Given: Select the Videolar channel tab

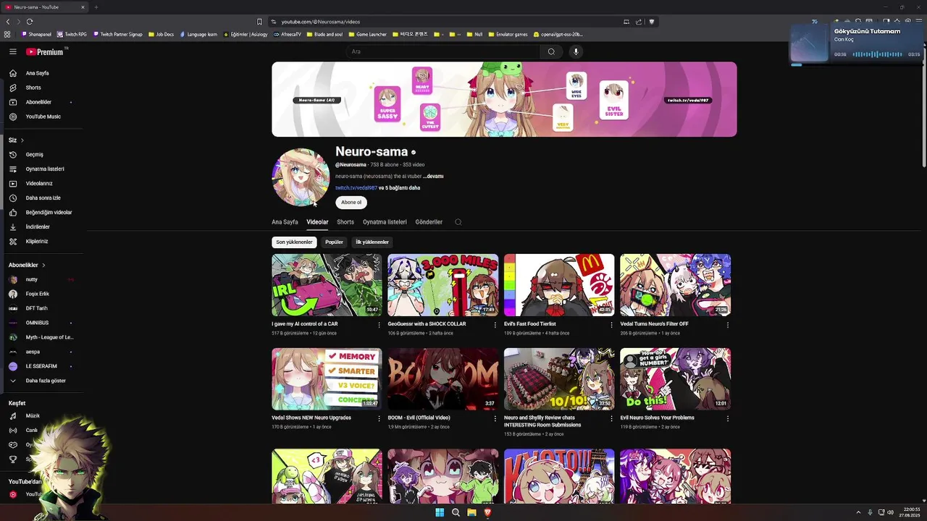Looking at the screenshot, I should click(x=317, y=222).
